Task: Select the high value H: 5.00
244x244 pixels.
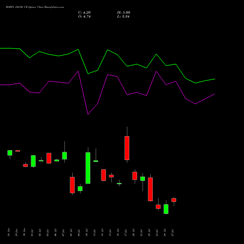Action: [x=123, y=13]
